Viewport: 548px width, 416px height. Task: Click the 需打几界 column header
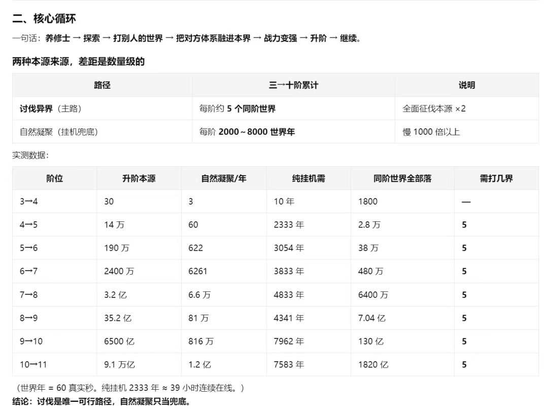click(496, 178)
